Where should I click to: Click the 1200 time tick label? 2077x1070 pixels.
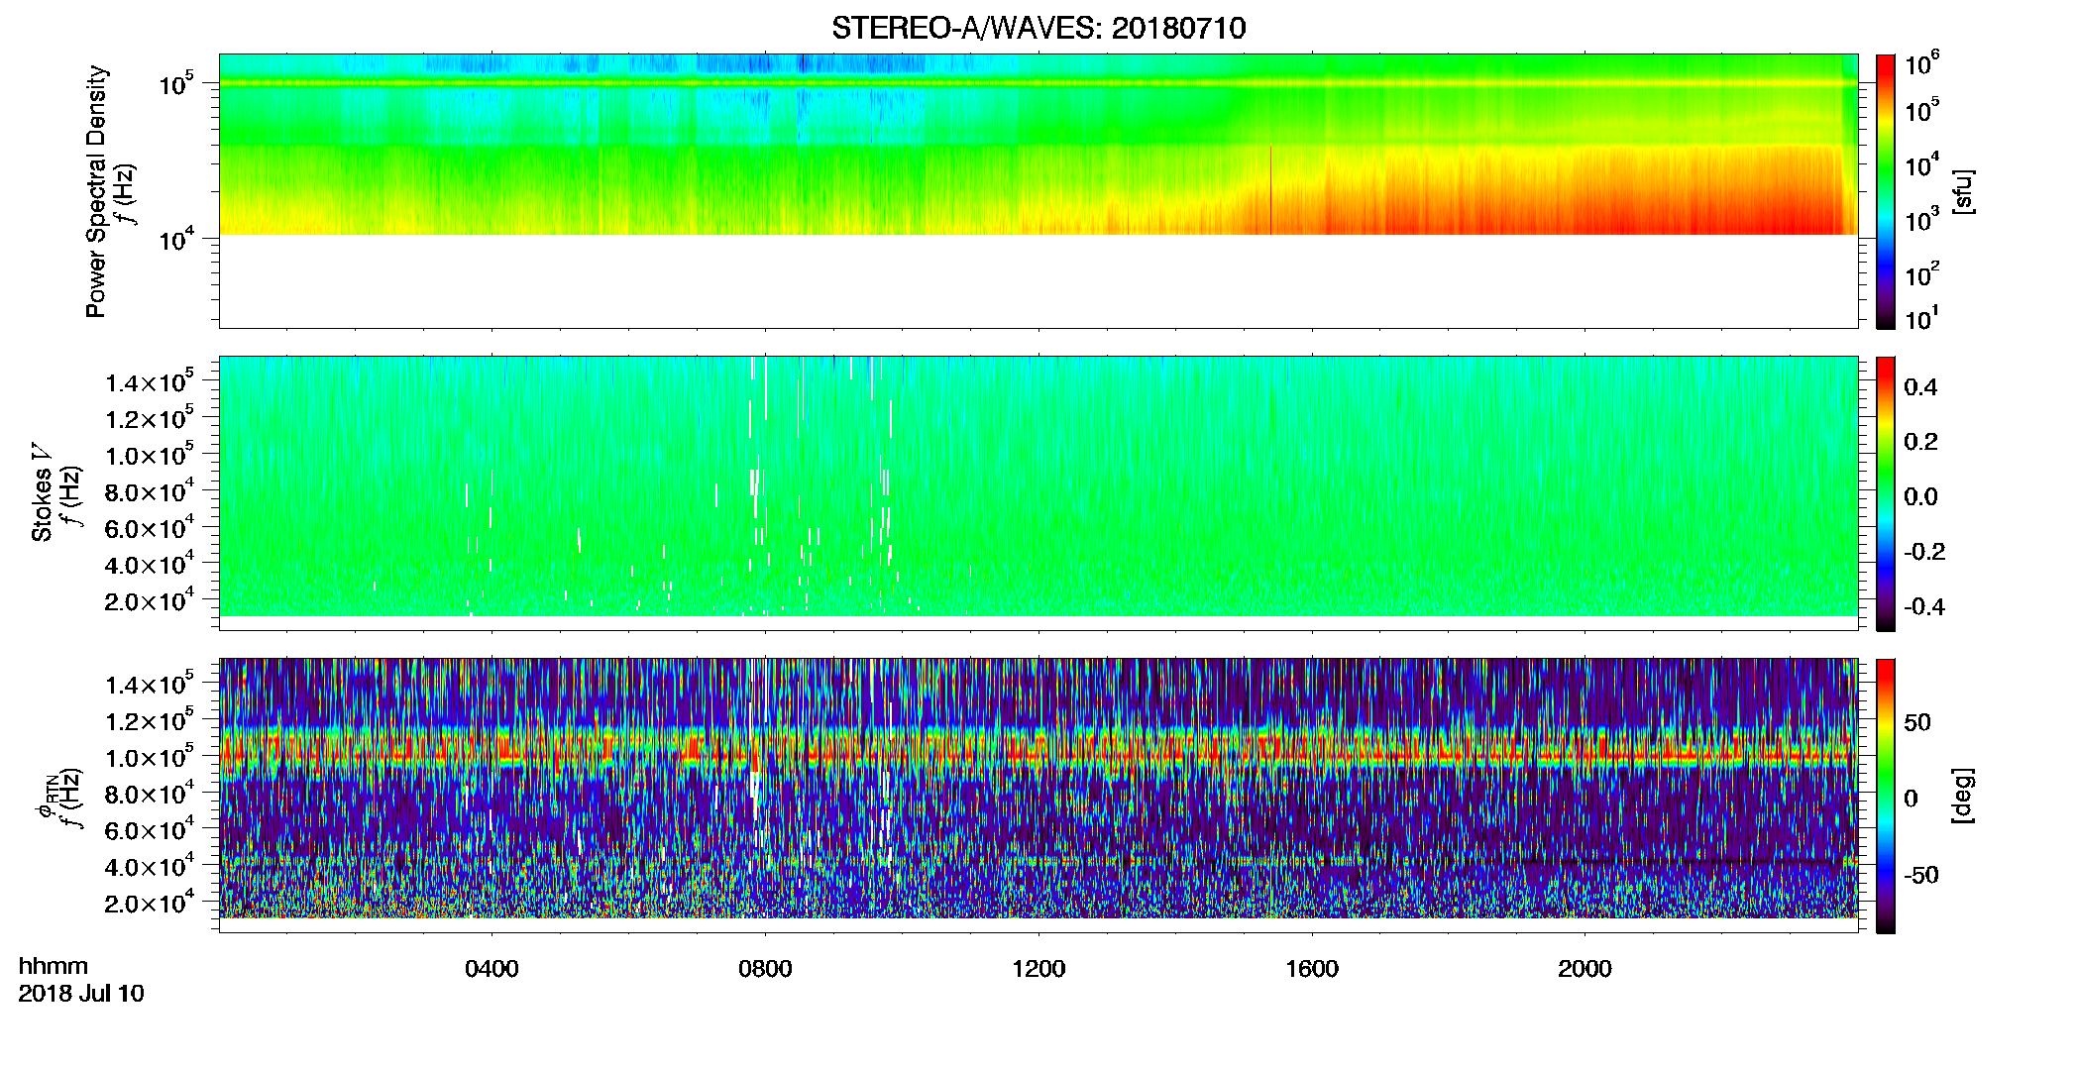1038,968
